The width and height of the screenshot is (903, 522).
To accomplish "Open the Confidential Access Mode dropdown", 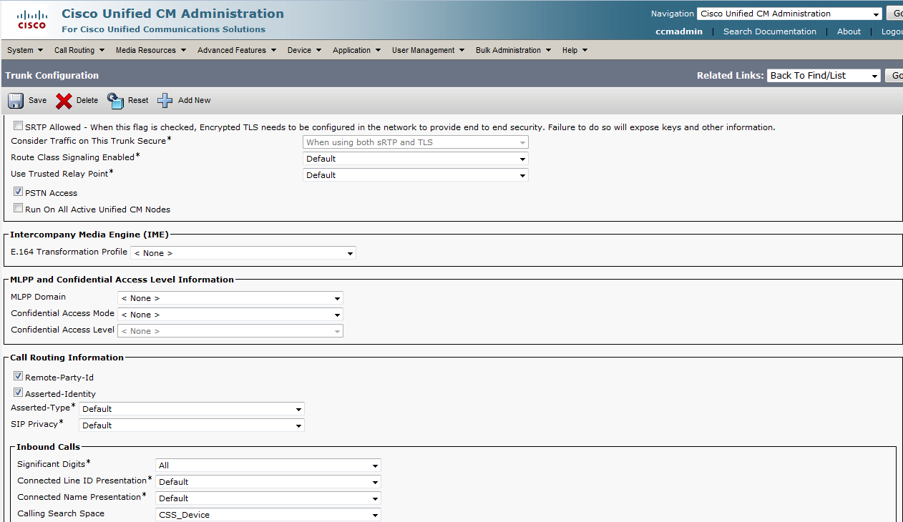I will (230, 315).
